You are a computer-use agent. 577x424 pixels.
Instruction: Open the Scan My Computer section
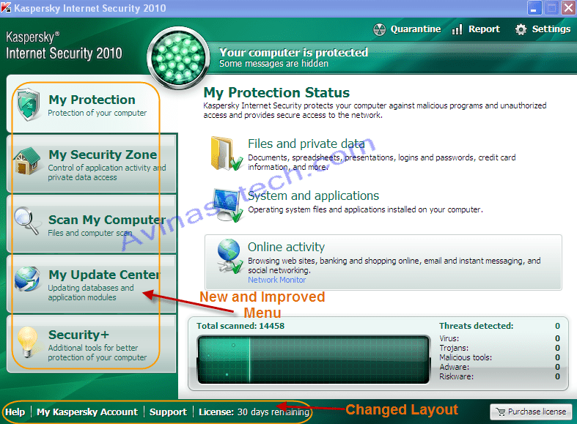[91, 224]
